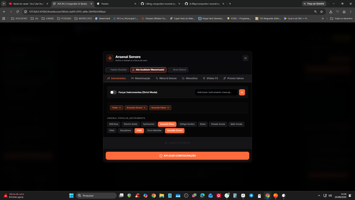355x200 pixels.
Task: Remove the Acoustic Drums tag via its X
Action: pyautogui.click(x=145, y=108)
